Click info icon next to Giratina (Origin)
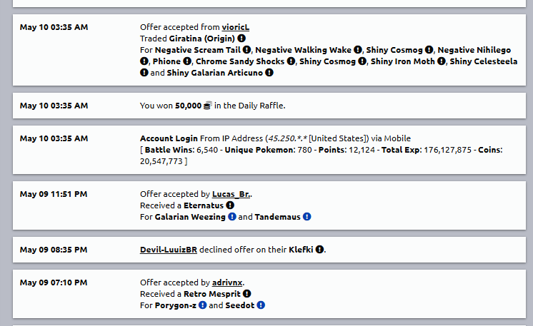 coord(241,39)
